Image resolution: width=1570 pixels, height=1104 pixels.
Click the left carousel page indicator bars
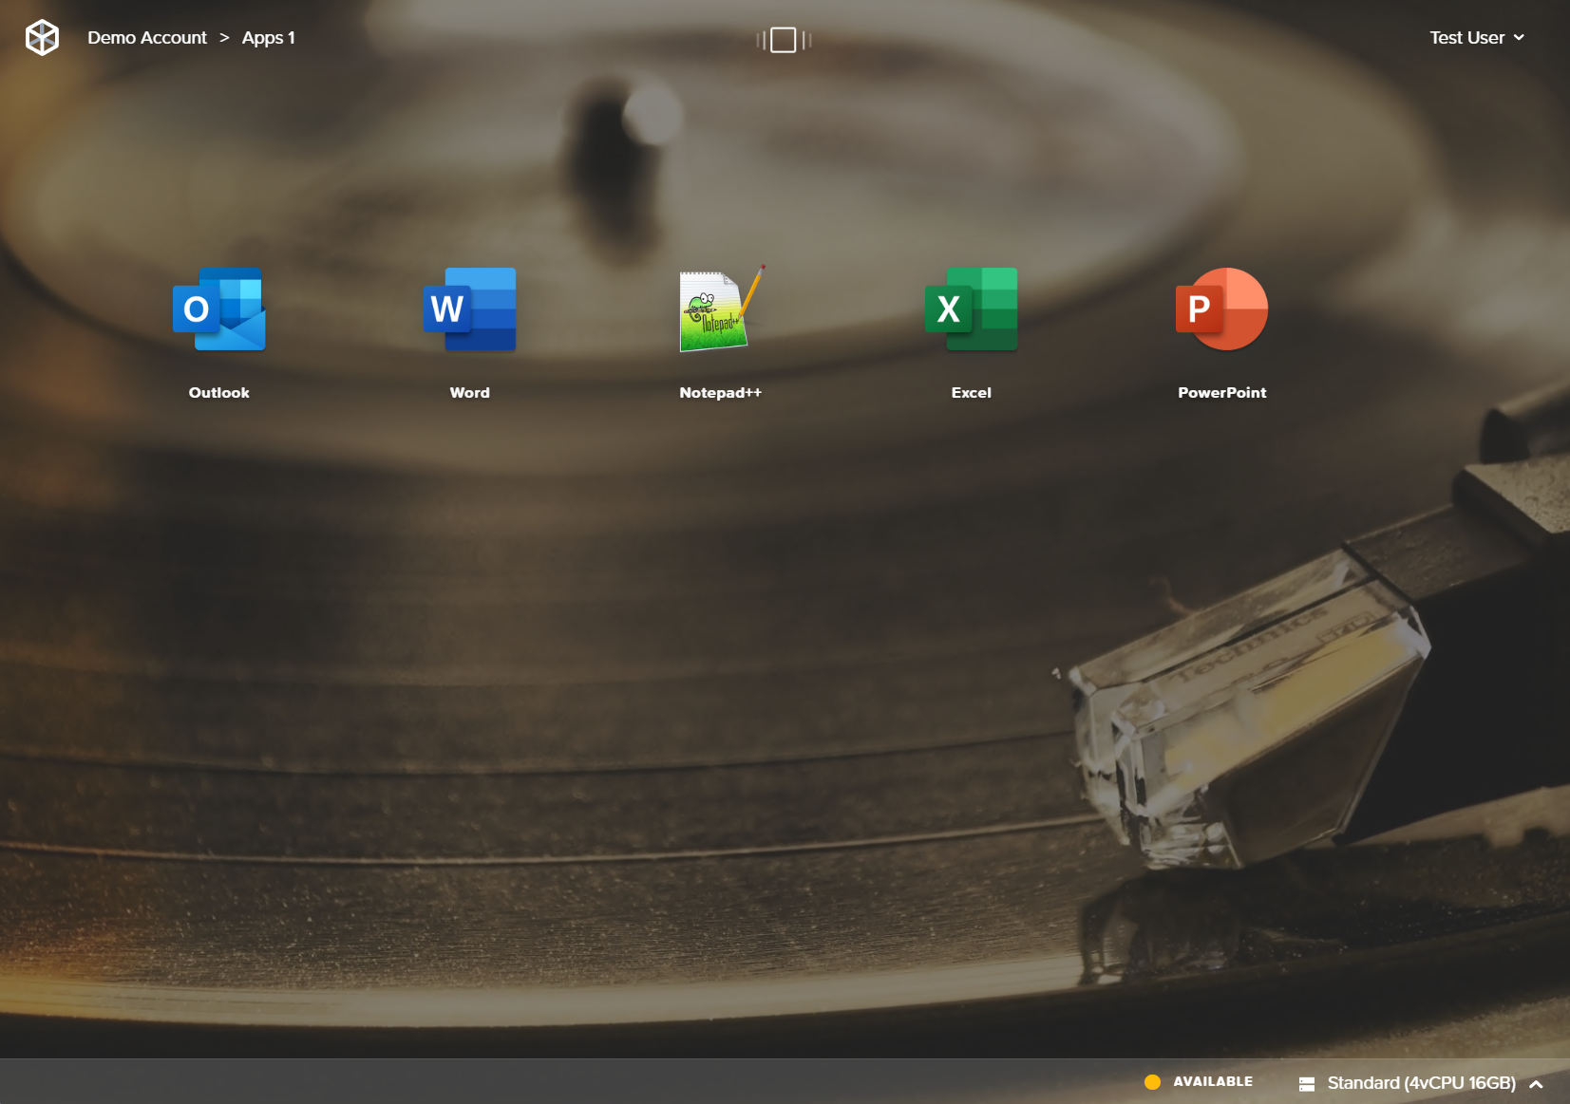(760, 40)
